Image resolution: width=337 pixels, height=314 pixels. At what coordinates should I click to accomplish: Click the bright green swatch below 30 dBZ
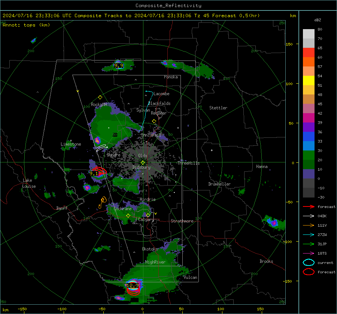point(309,155)
